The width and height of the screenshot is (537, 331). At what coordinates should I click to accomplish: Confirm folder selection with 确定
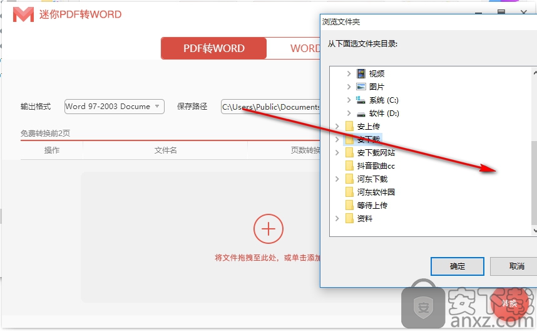pyautogui.click(x=458, y=266)
